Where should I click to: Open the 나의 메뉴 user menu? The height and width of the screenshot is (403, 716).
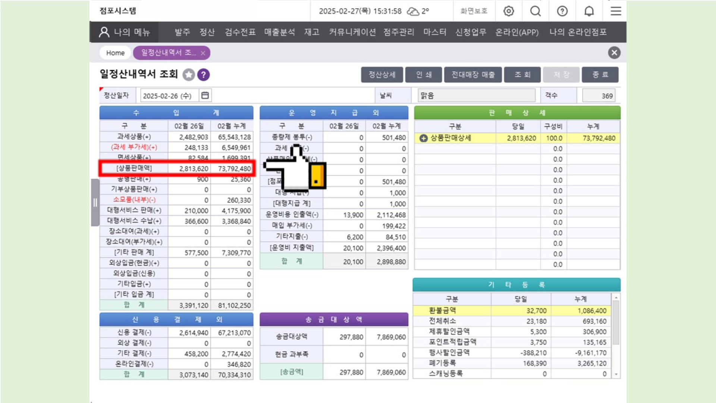125,32
